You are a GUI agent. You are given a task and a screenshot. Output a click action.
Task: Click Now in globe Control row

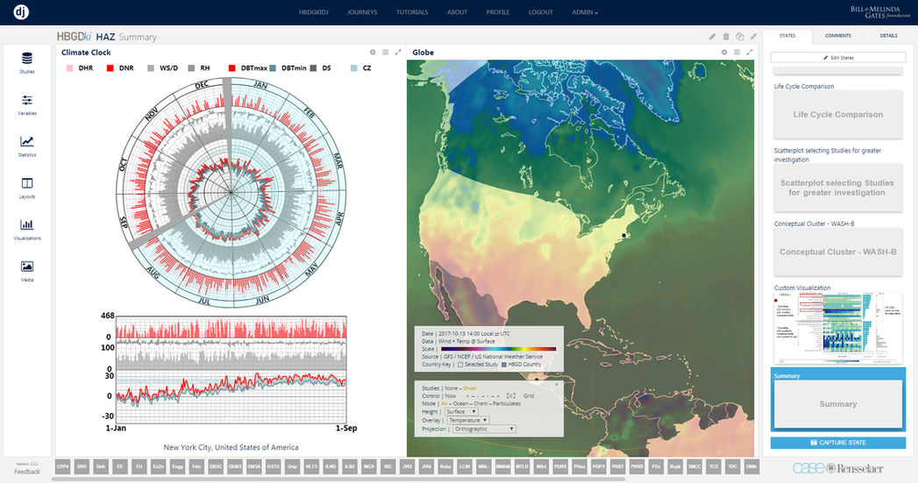(450, 396)
